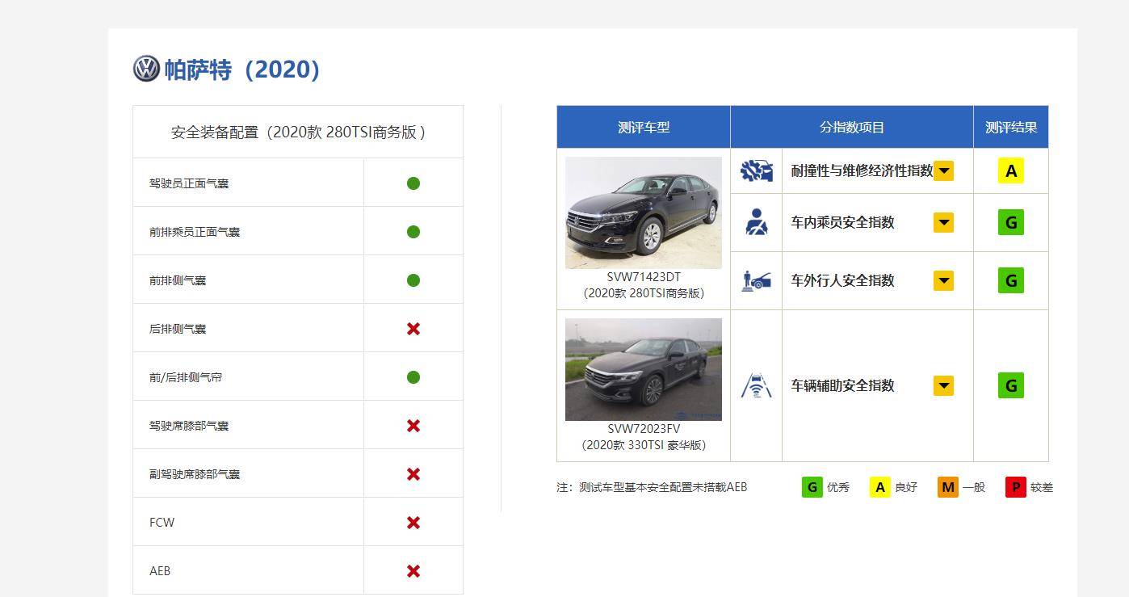Click the Volkswagen logo beside 帕萨特
The image size is (1129, 597).
click(x=146, y=69)
